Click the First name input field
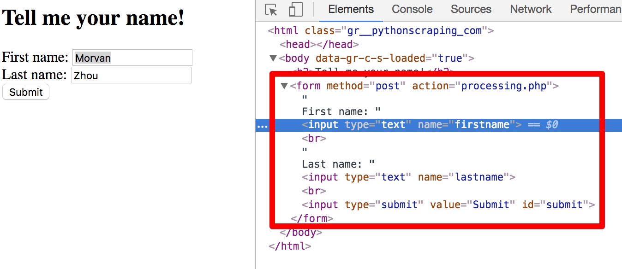The image size is (622, 269). [132, 58]
